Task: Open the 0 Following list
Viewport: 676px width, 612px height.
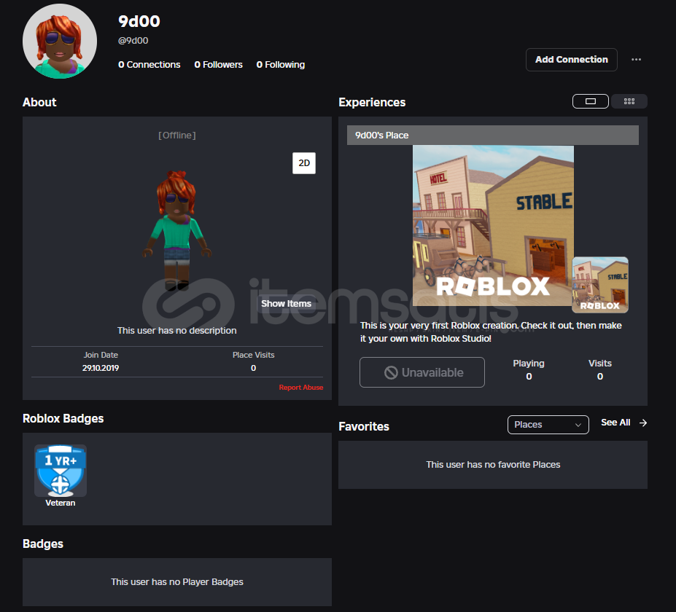Action: pos(280,65)
